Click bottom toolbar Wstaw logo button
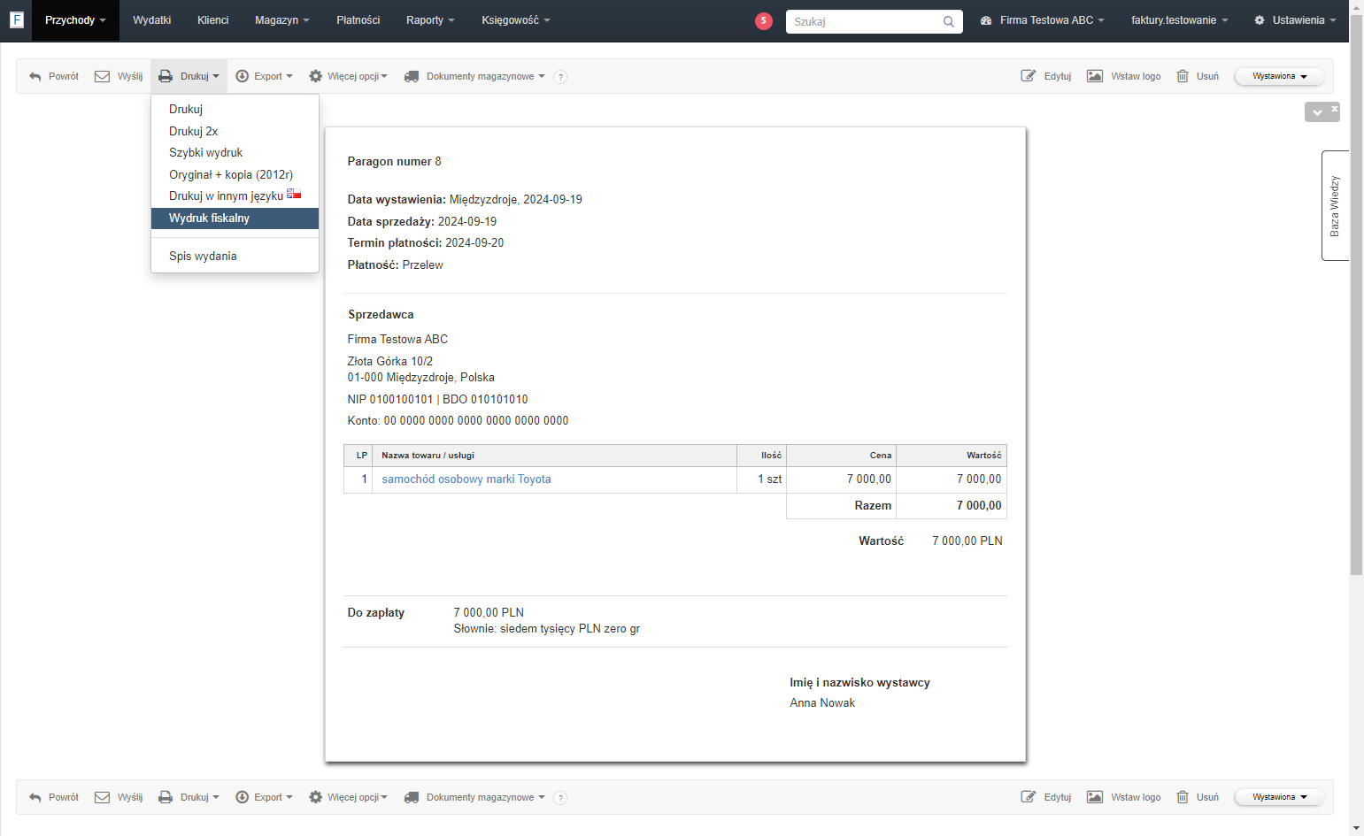 point(1124,797)
